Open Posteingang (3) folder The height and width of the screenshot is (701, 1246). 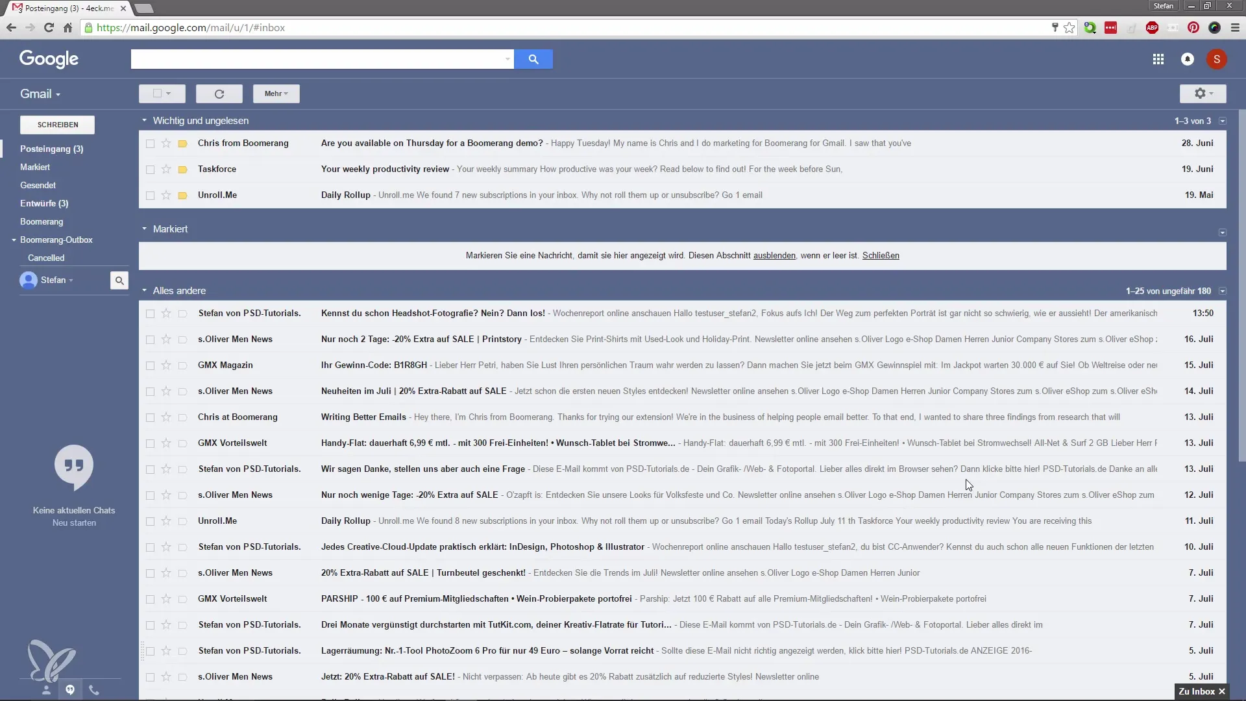tap(52, 149)
